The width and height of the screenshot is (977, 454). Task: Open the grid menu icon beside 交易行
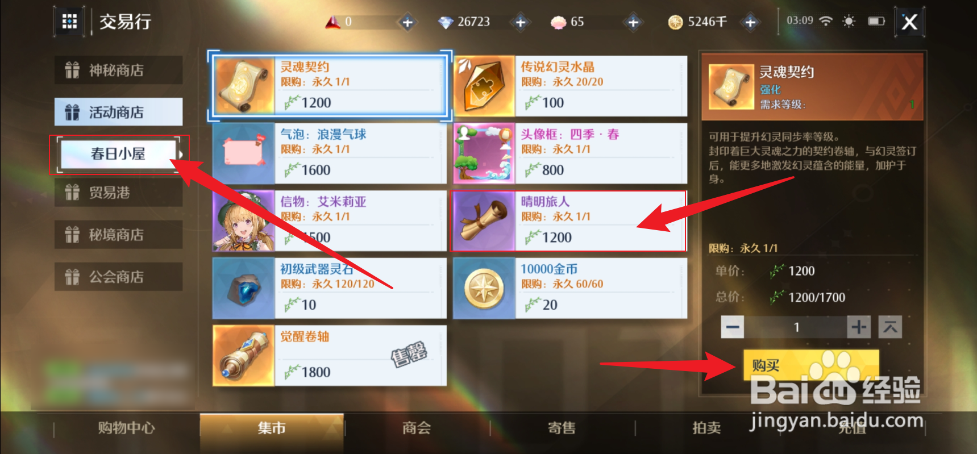(x=69, y=22)
